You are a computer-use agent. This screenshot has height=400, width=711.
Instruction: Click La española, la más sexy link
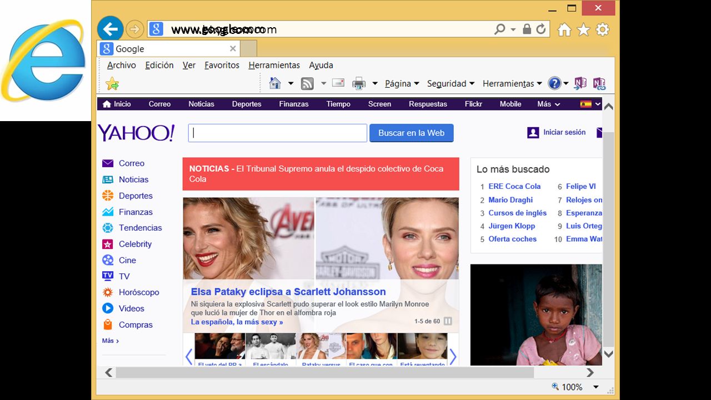[237, 322]
